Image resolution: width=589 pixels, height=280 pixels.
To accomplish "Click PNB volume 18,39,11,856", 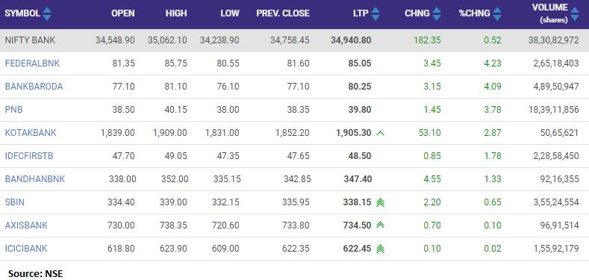I will point(555,110).
